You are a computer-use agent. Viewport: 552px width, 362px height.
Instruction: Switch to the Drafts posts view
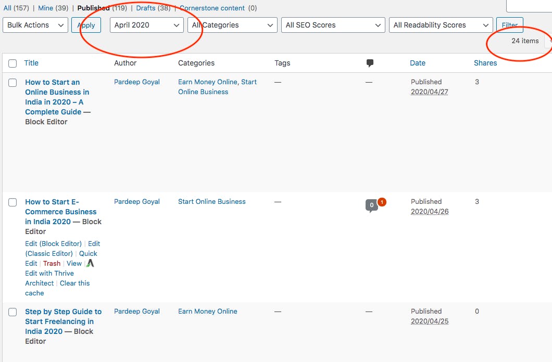point(145,8)
